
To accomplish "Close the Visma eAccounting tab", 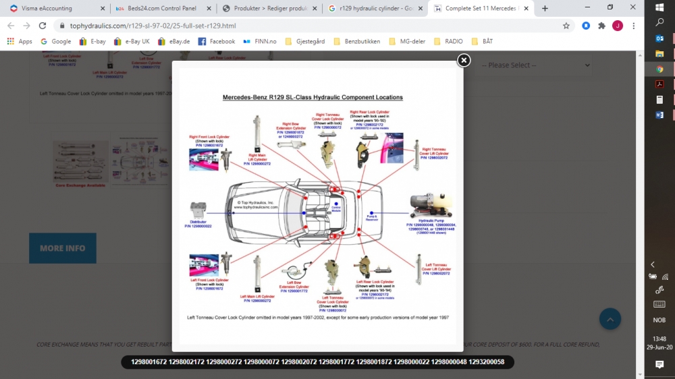I will click(103, 8).
